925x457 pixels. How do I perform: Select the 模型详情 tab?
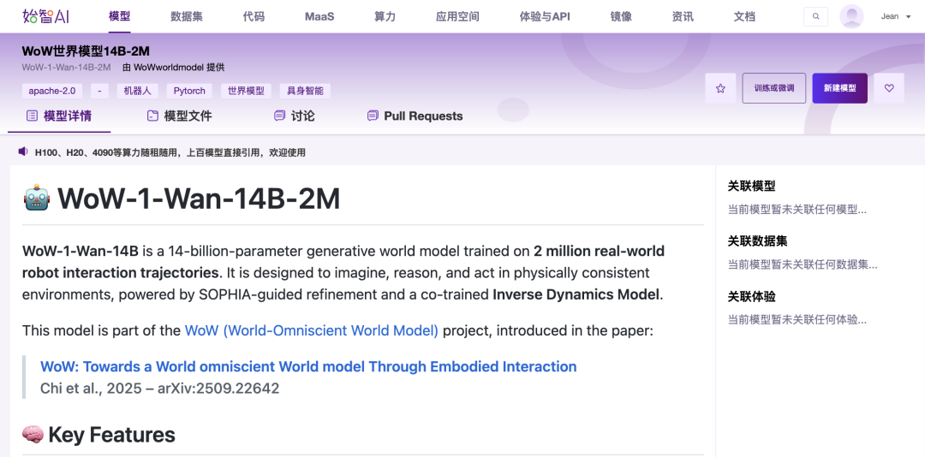59,116
